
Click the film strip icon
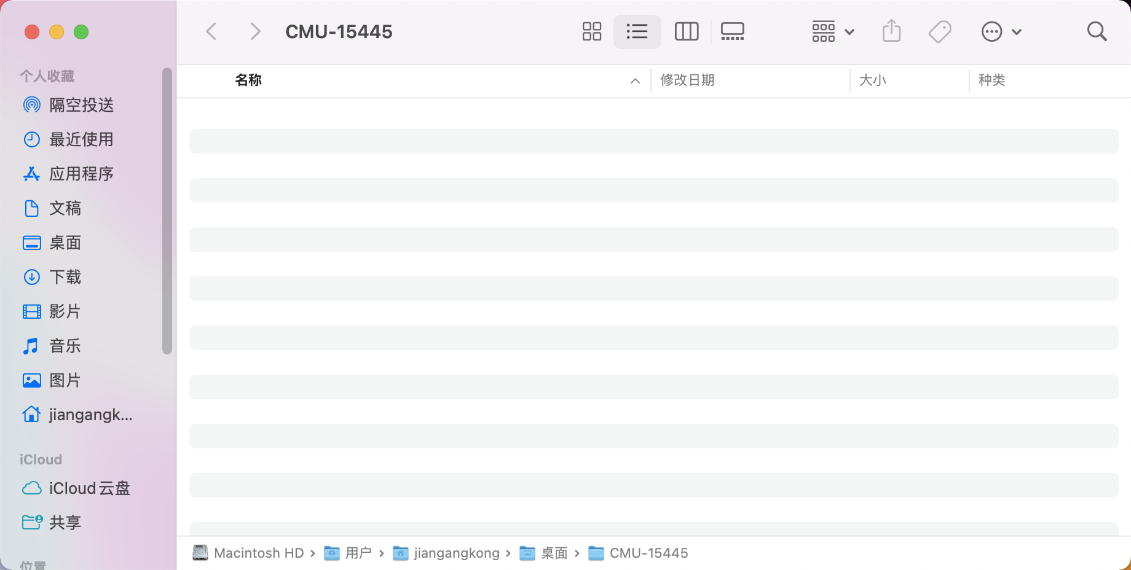(32, 311)
